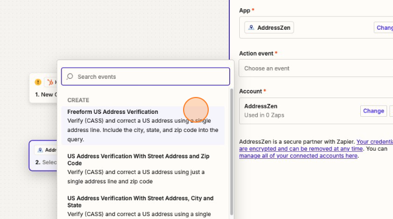Screen dimensions: 393x219
Task: Click the '2. Select' step label
Action: [46, 162]
